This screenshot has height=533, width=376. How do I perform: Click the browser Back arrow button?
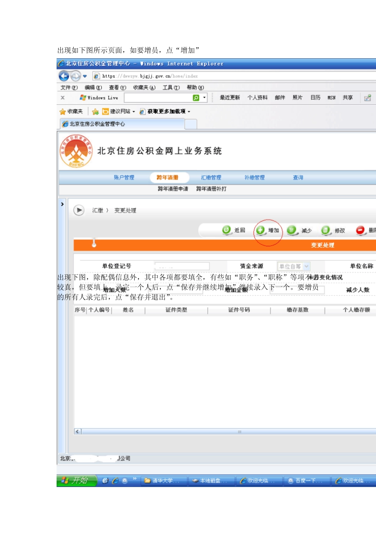coord(64,76)
